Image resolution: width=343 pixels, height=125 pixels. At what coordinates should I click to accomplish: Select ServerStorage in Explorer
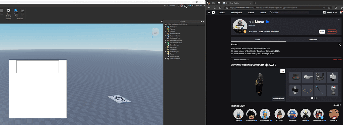pyautogui.click(x=174, y=45)
